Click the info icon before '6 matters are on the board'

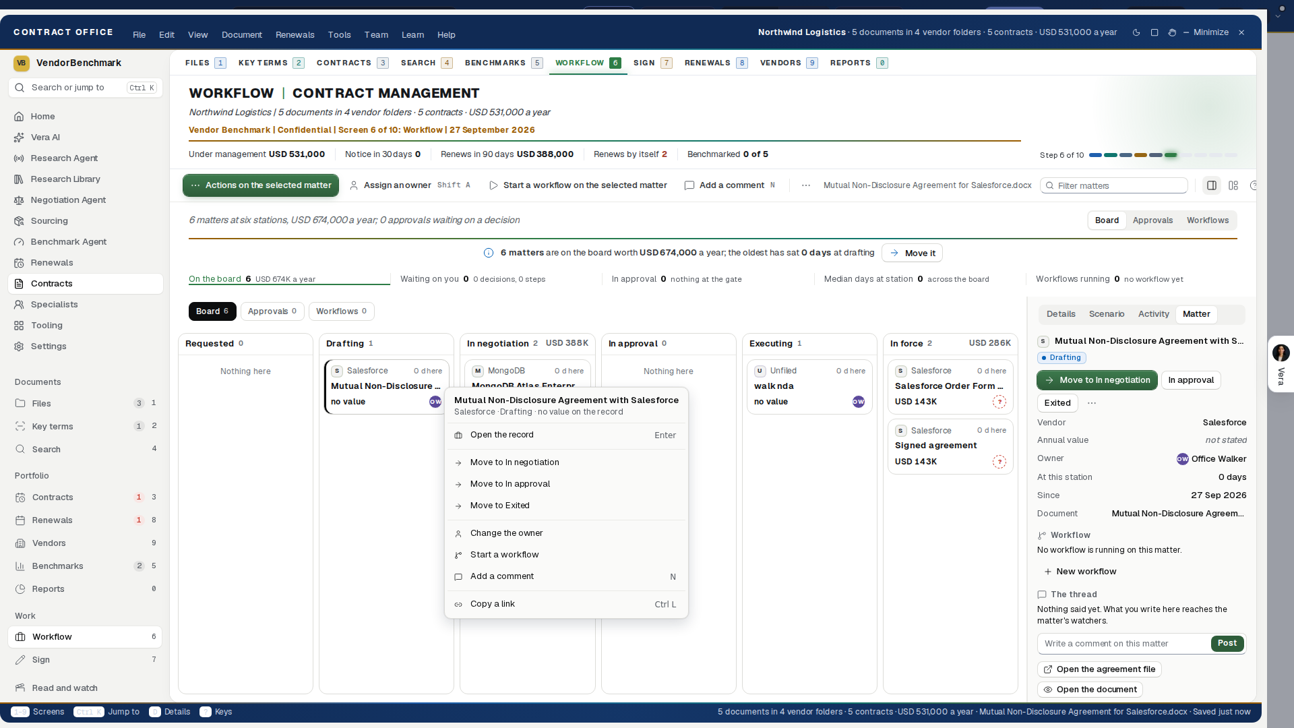click(489, 253)
